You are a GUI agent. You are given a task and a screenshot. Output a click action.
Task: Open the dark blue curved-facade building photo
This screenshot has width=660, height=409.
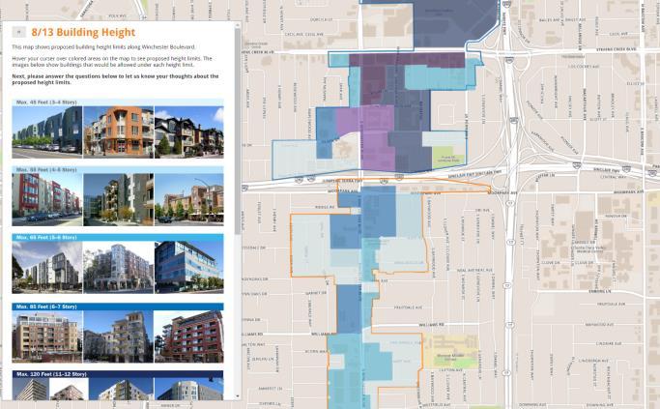(x=47, y=131)
